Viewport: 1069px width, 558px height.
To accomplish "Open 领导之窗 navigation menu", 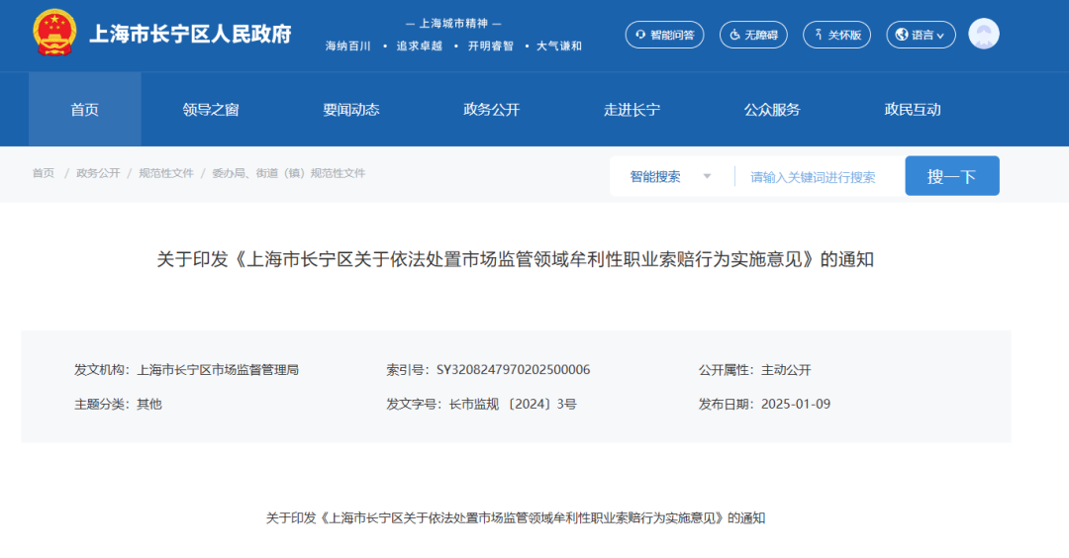I will [211, 110].
